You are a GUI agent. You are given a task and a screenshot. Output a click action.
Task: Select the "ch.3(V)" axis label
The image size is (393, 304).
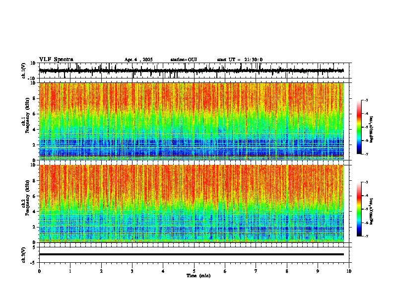(x=24, y=255)
